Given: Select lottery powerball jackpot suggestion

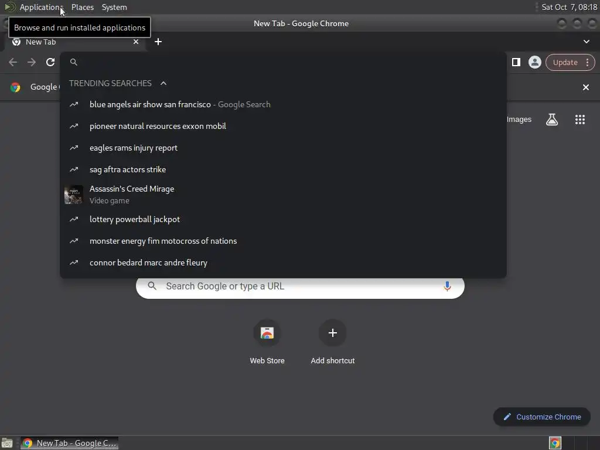Looking at the screenshot, I should tap(283, 219).
